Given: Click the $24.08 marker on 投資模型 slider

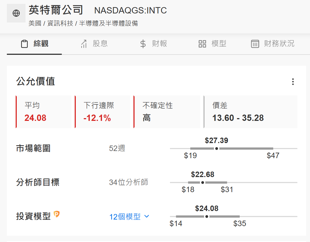Looking at the screenshot, I should click(207, 217).
